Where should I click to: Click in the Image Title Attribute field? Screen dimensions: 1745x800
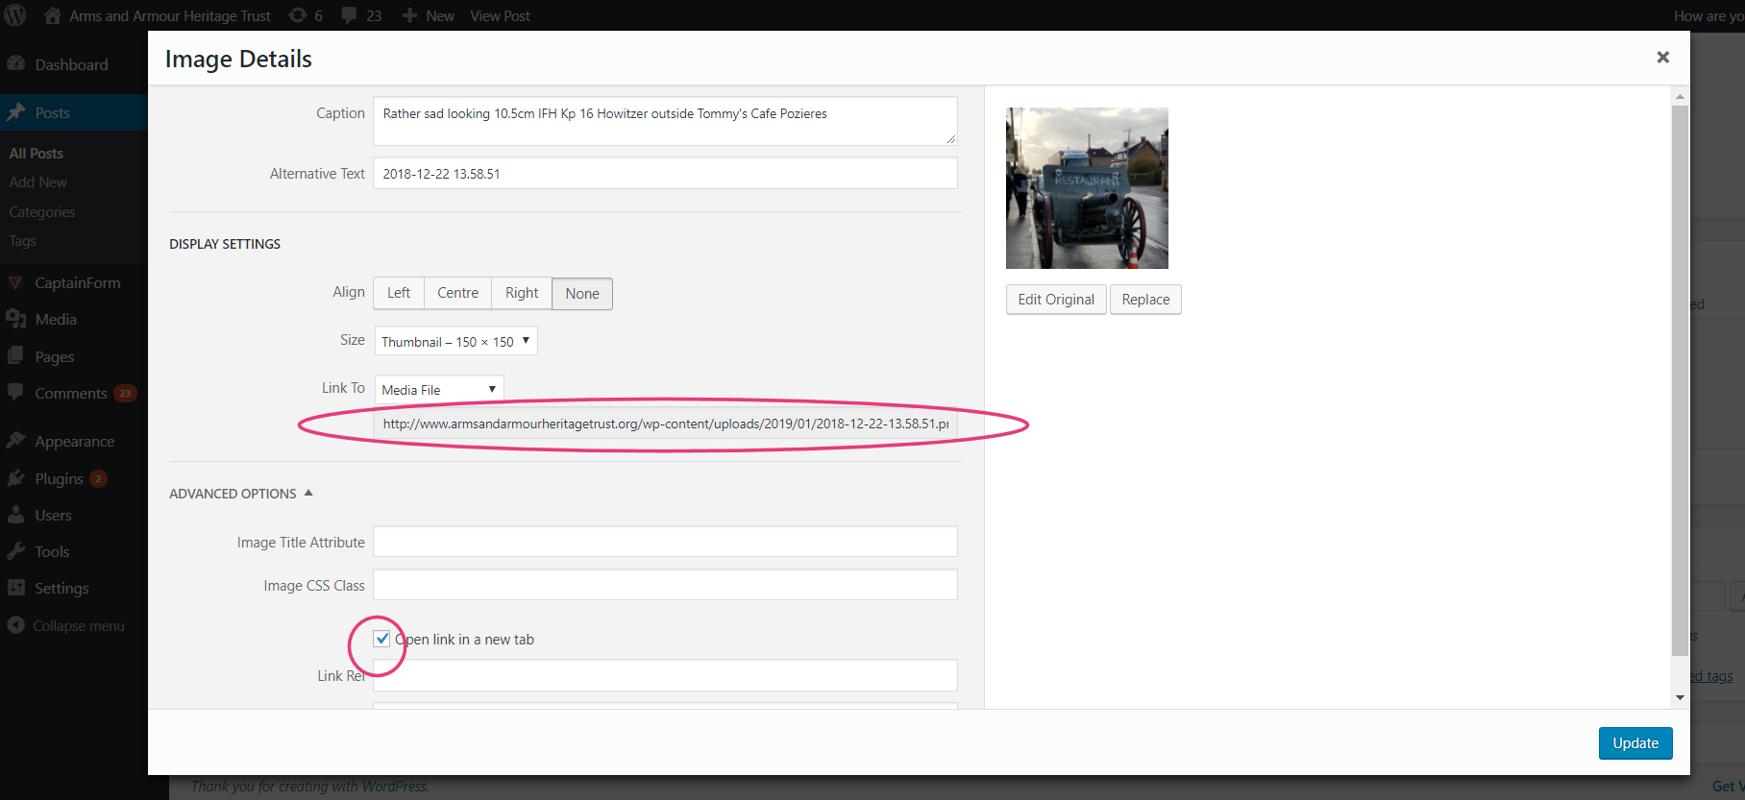point(665,542)
